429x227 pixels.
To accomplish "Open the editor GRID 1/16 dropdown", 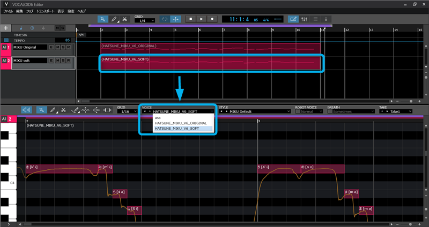I will tap(127, 112).
